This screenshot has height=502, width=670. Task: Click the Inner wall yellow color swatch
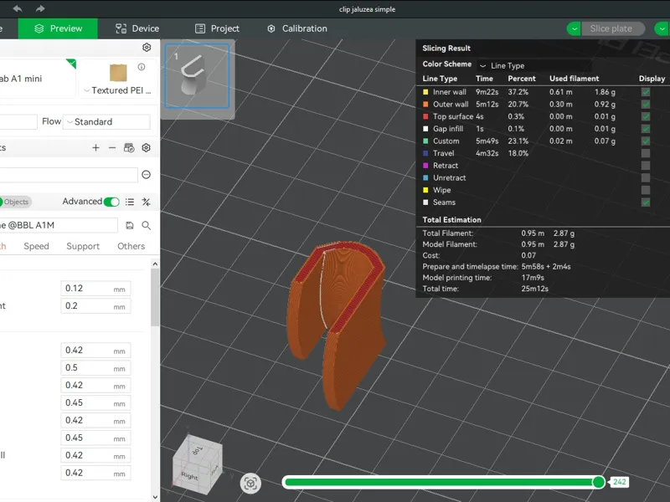[425, 92]
